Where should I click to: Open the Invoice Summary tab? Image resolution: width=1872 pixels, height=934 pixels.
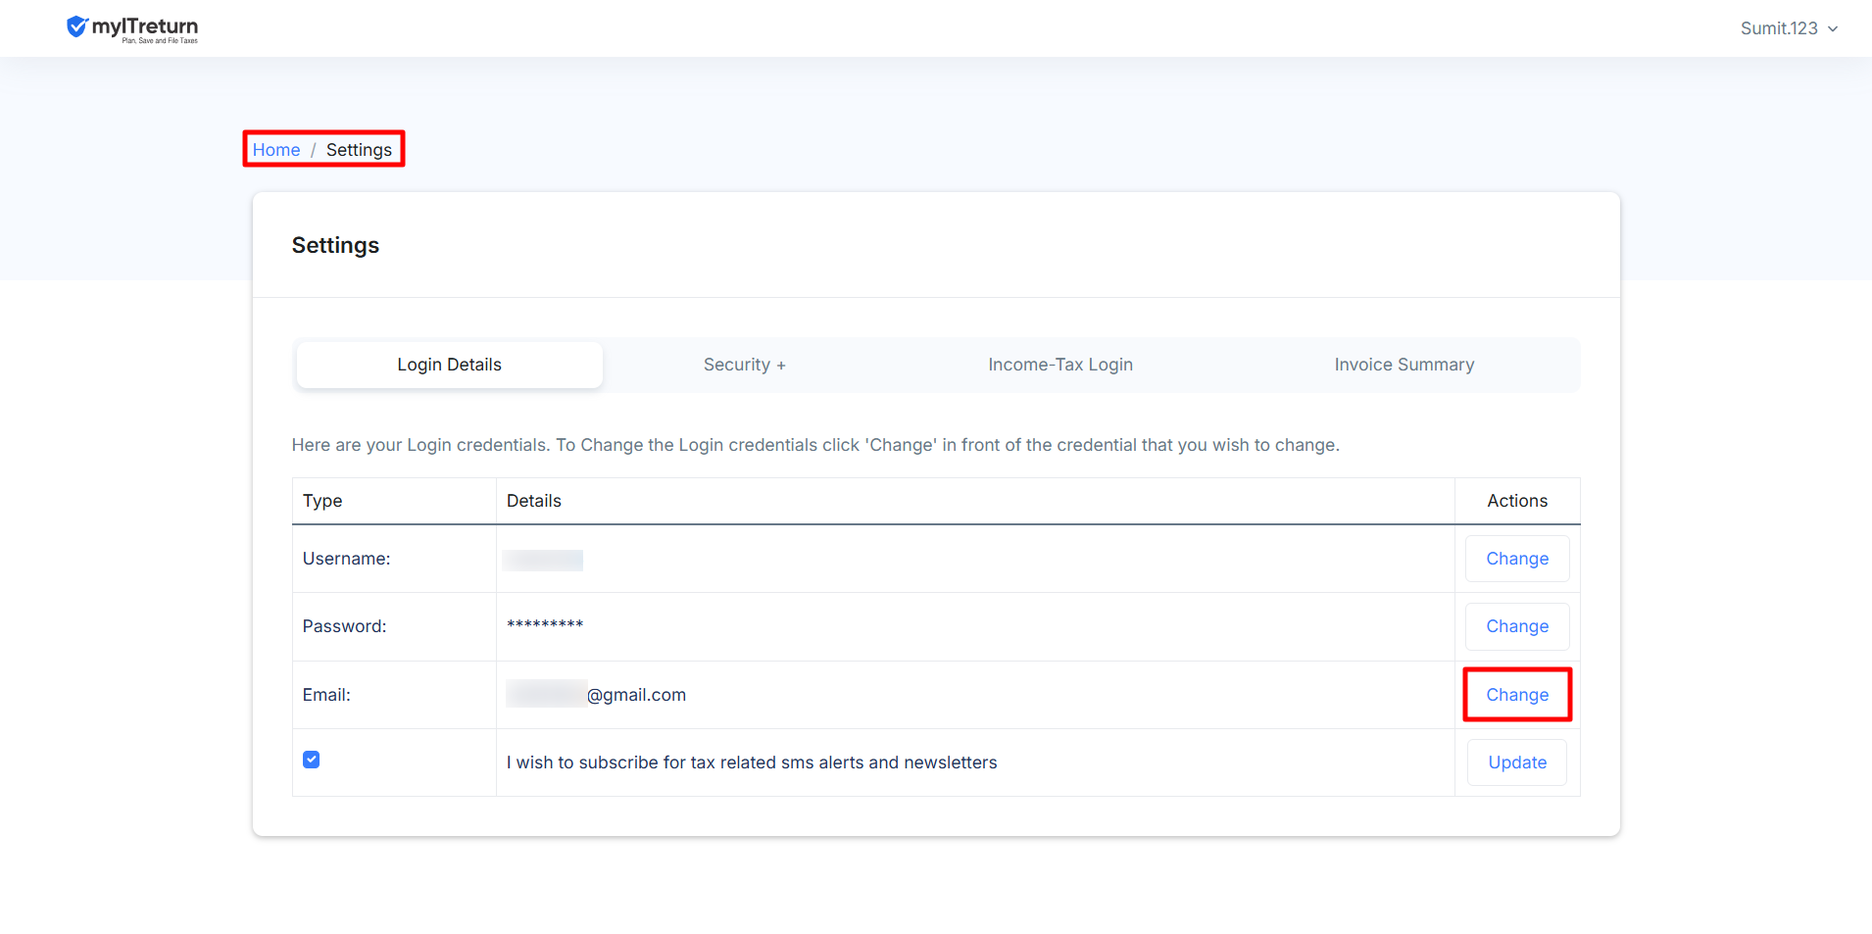coord(1404,365)
